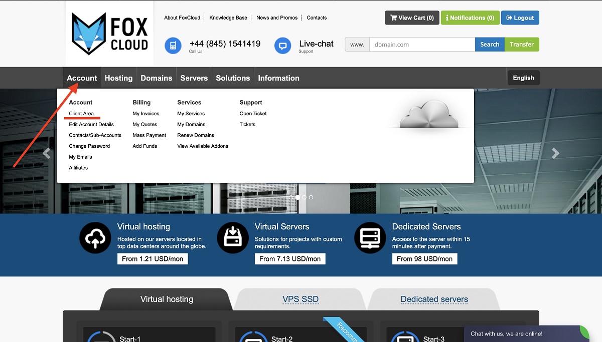This screenshot has width=602, height=342.
Task: Click the Virtual hosting cloud upload icon
Action: (x=95, y=238)
